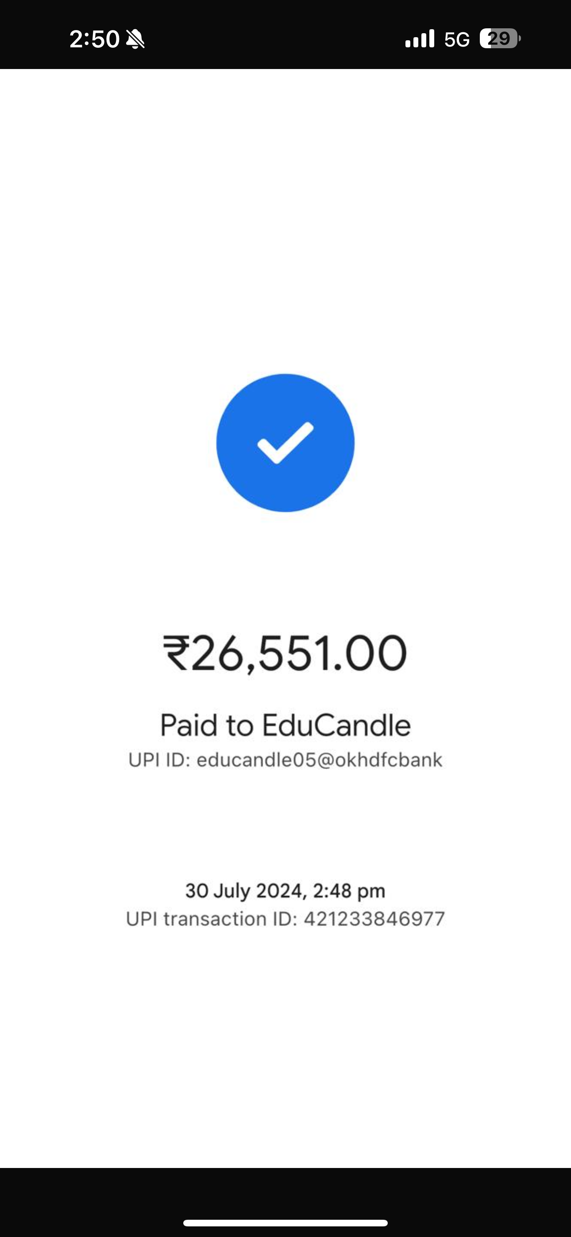Image resolution: width=571 pixels, height=1237 pixels.
Task: Select the educandle05@okhdfcbank address
Action: [319, 760]
